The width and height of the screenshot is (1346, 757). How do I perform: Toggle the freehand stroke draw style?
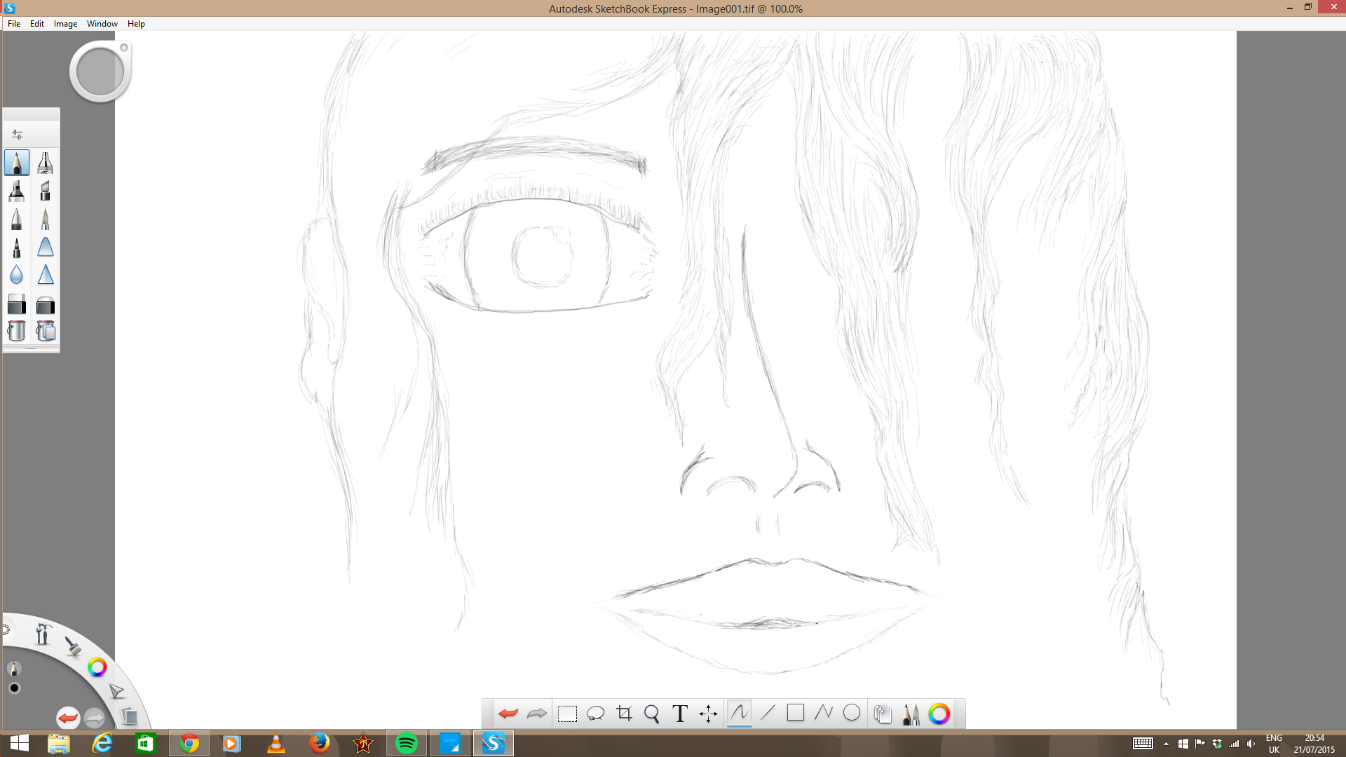[739, 714]
